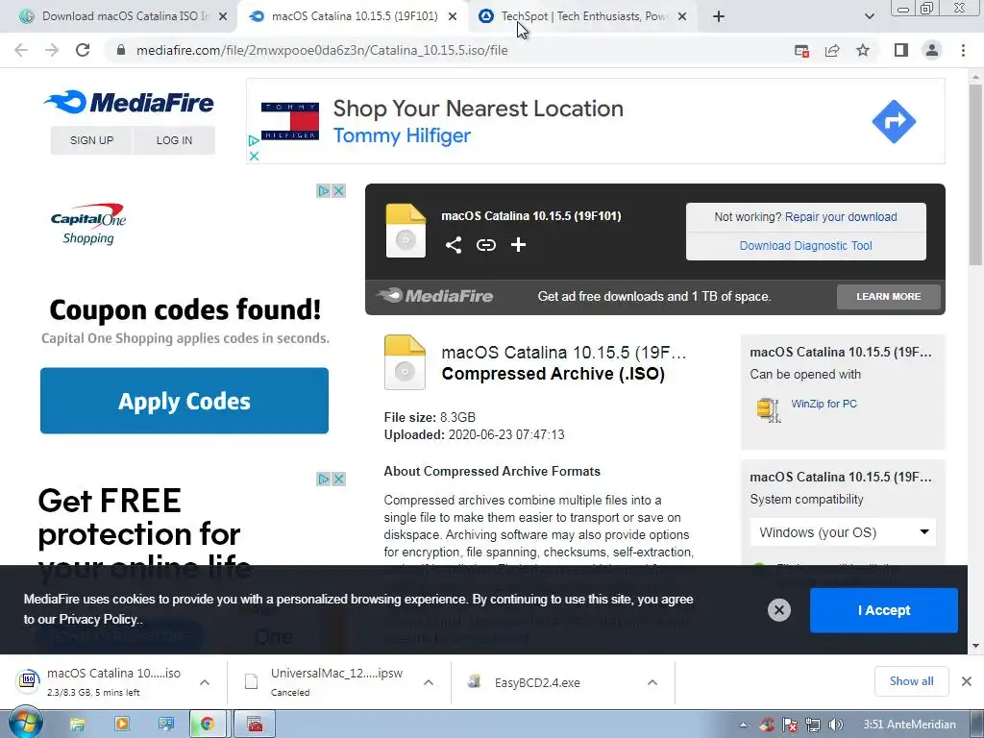Click the page vertical scrollbar thumb
Viewport: 984px width, 738px height.
(x=975, y=175)
